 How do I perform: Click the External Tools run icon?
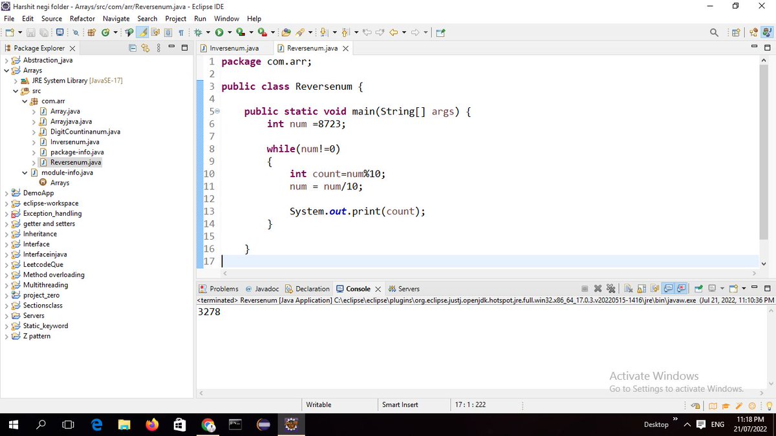tap(262, 32)
